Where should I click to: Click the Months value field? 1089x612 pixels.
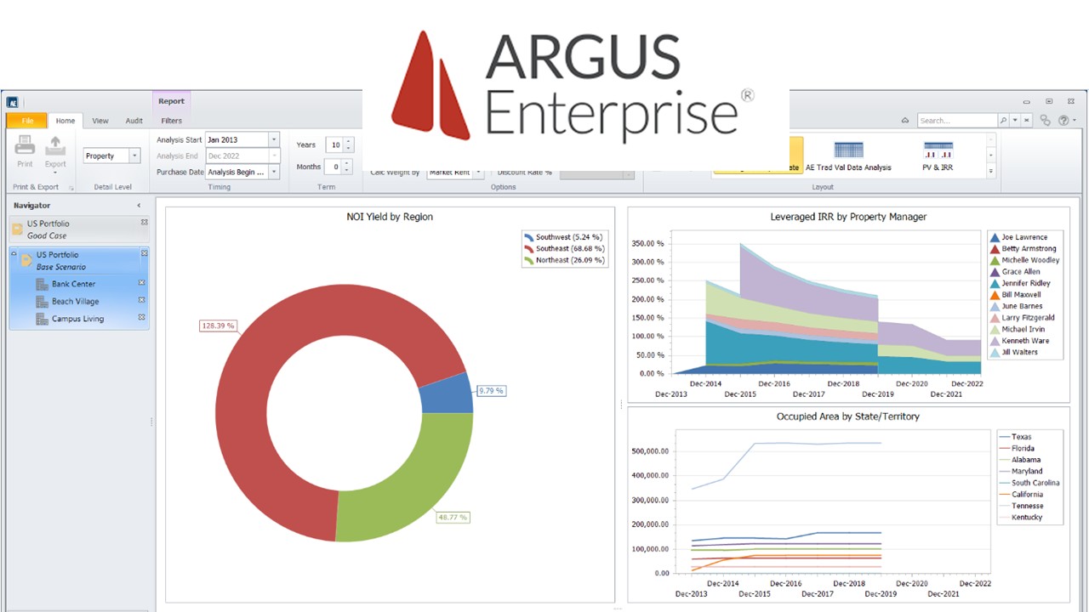click(334, 167)
